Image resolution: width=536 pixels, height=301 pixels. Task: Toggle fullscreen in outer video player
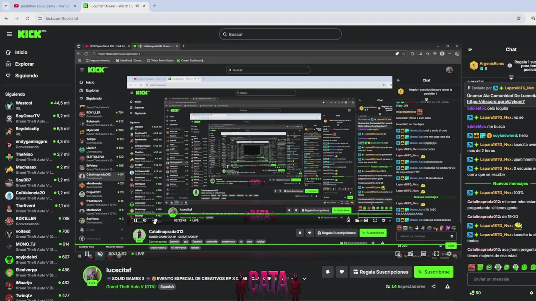pyautogui.click(x=436, y=254)
